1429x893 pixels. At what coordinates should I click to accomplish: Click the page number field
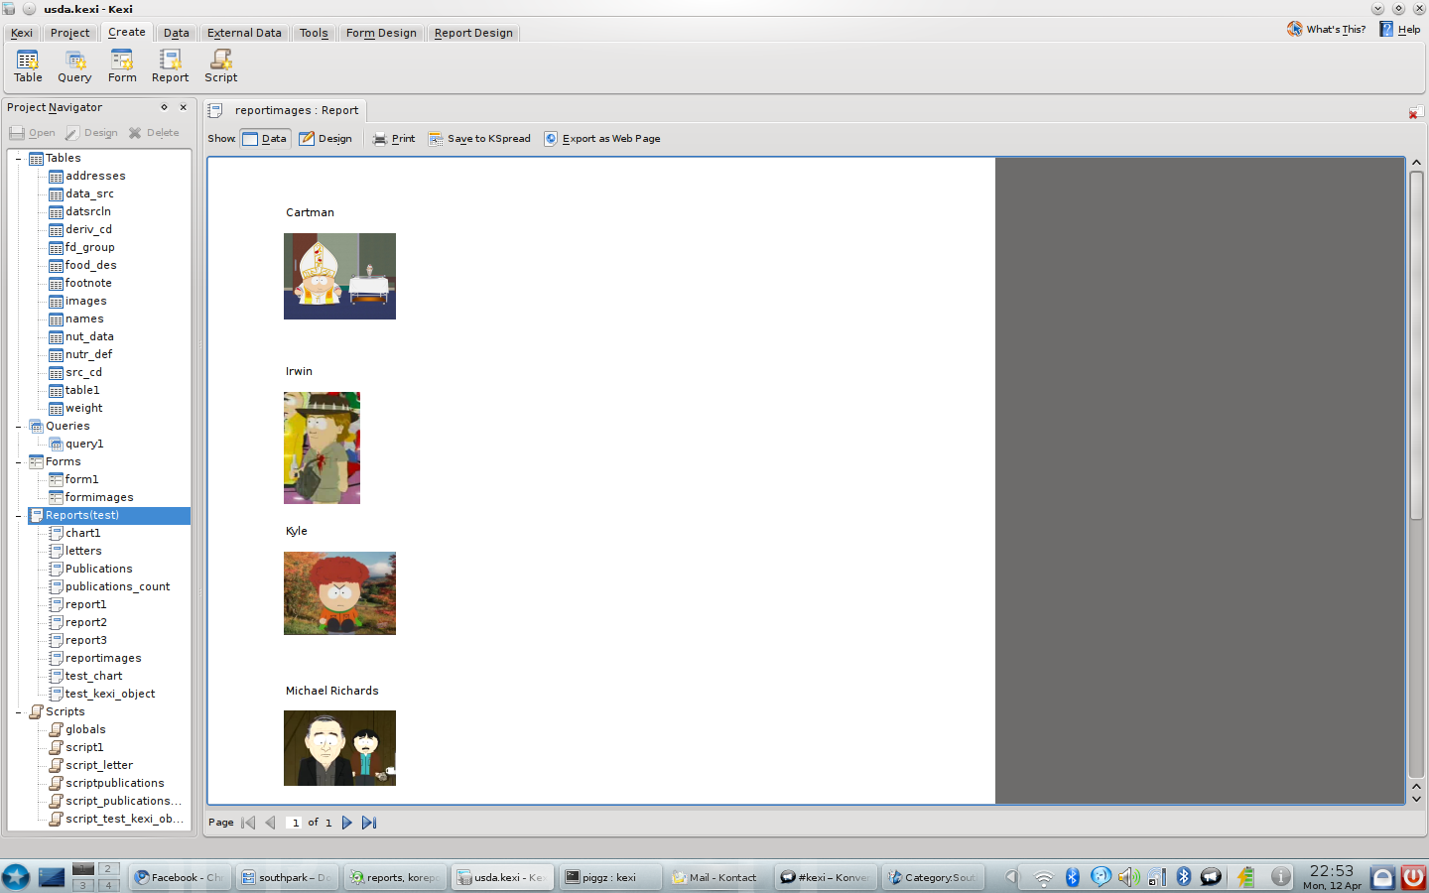(295, 823)
